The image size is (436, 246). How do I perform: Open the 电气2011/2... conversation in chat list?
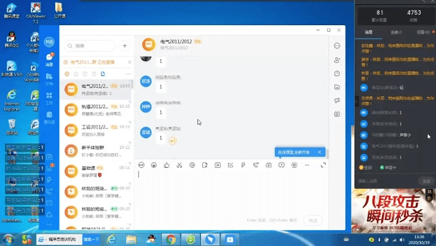pyautogui.click(x=97, y=89)
